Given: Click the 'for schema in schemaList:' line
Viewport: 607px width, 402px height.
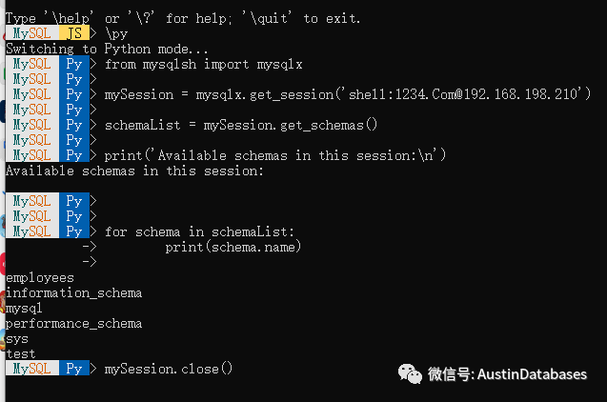Looking at the screenshot, I should click(199, 231).
